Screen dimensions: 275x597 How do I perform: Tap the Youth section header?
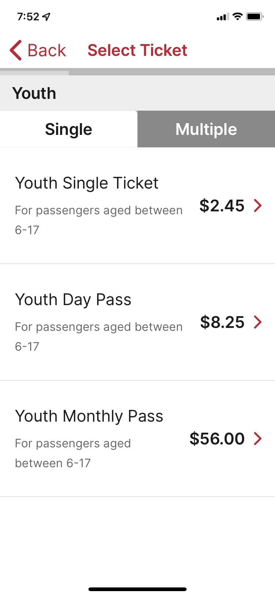point(34,93)
